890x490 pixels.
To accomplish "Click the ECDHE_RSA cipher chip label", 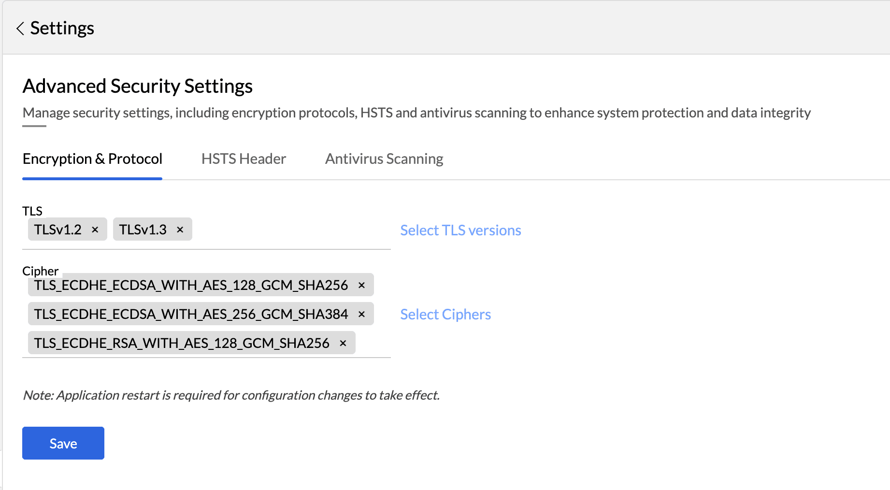I will [x=182, y=343].
